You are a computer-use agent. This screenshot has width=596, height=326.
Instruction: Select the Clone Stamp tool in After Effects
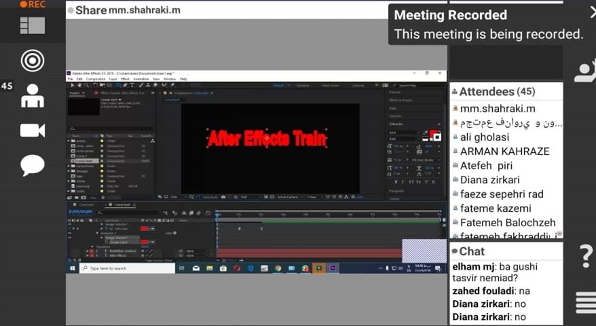click(148, 85)
